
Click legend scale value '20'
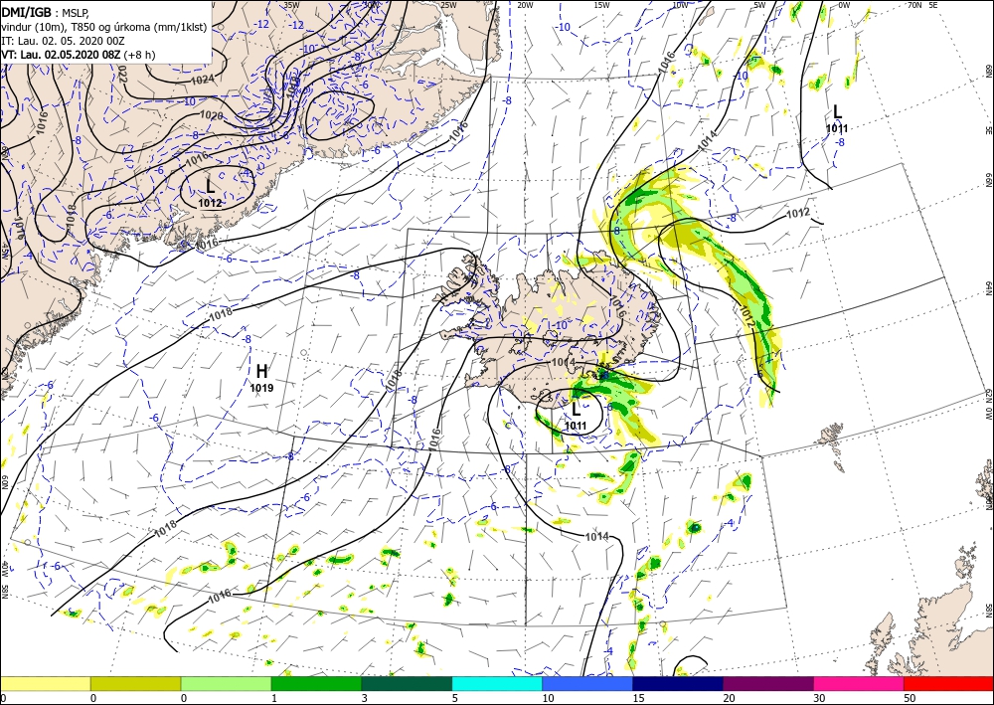tap(729, 698)
